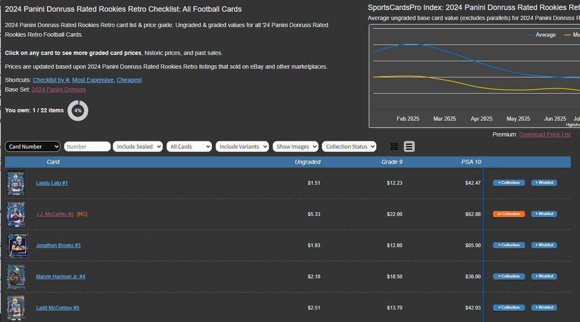Image resolution: width=580 pixels, height=322 pixels.
Task: Open the Most Expensive shortcut link
Action: click(93, 80)
